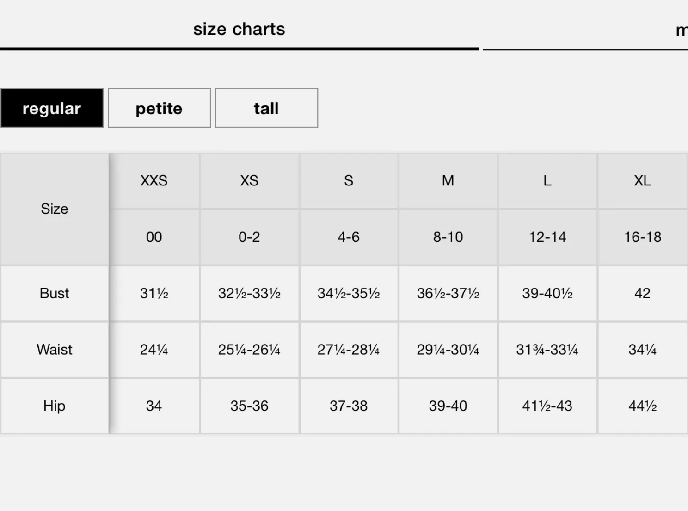Viewport: 688px width, 511px height.
Task: Click the XS column header
Action: tap(249, 180)
